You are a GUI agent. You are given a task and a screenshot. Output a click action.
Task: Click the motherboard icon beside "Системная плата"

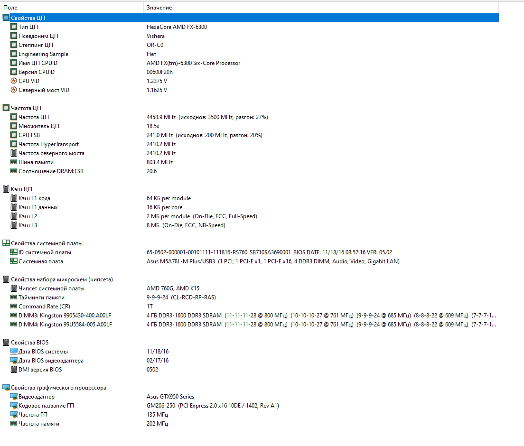click(14, 261)
